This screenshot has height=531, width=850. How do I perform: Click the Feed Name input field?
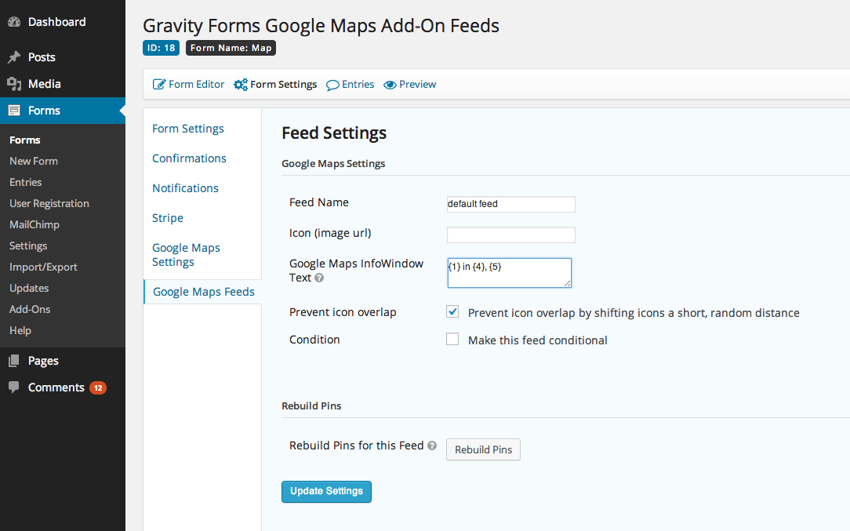[x=510, y=204]
